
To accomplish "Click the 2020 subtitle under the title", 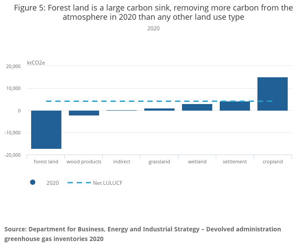I will [x=153, y=29].
